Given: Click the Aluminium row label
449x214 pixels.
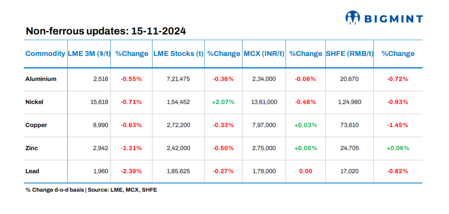Looking at the screenshot, I should [41, 79].
